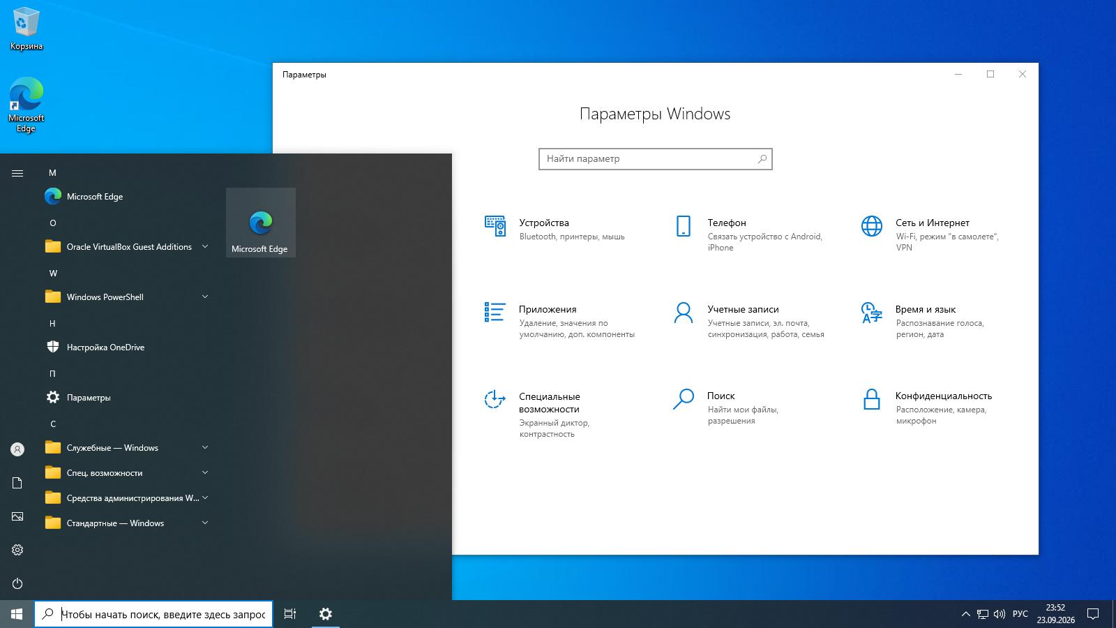The width and height of the screenshot is (1116, 628).
Task: Open the Конфиденциальность lock icon
Action: (x=872, y=399)
